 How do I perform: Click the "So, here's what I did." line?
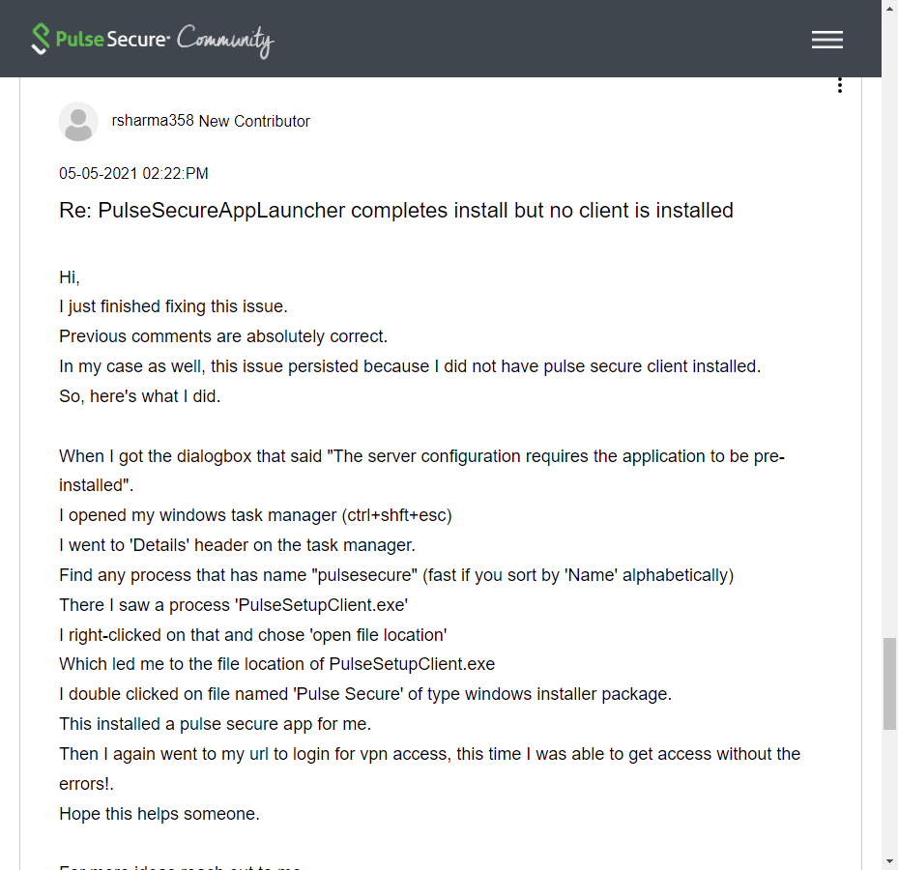coord(140,396)
